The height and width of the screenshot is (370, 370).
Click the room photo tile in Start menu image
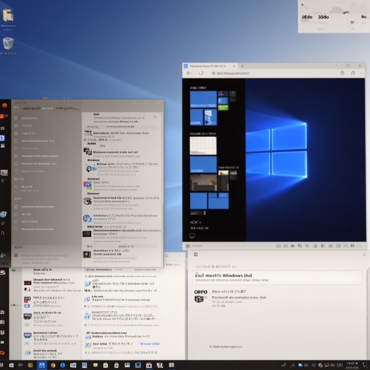[203, 182]
